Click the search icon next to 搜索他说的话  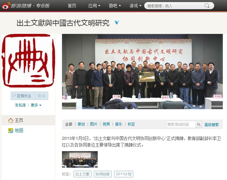click(199, 124)
